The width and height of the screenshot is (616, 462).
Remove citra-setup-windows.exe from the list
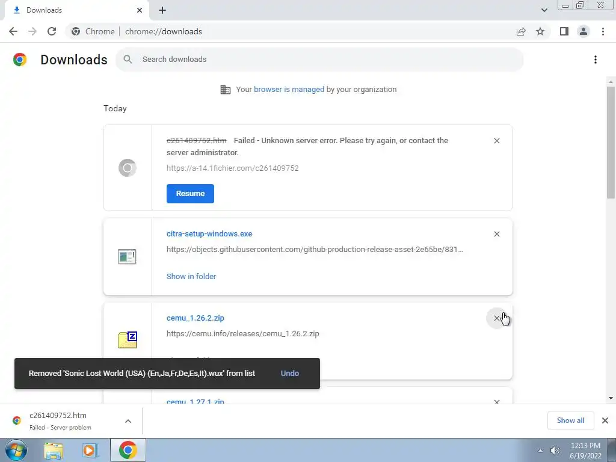[x=496, y=234]
